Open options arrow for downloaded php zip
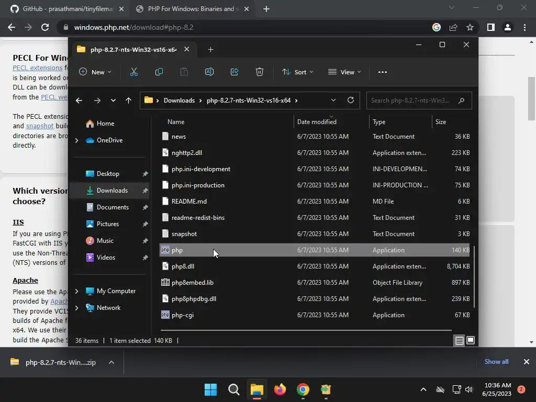Image resolution: width=536 pixels, height=402 pixels. 111,362
